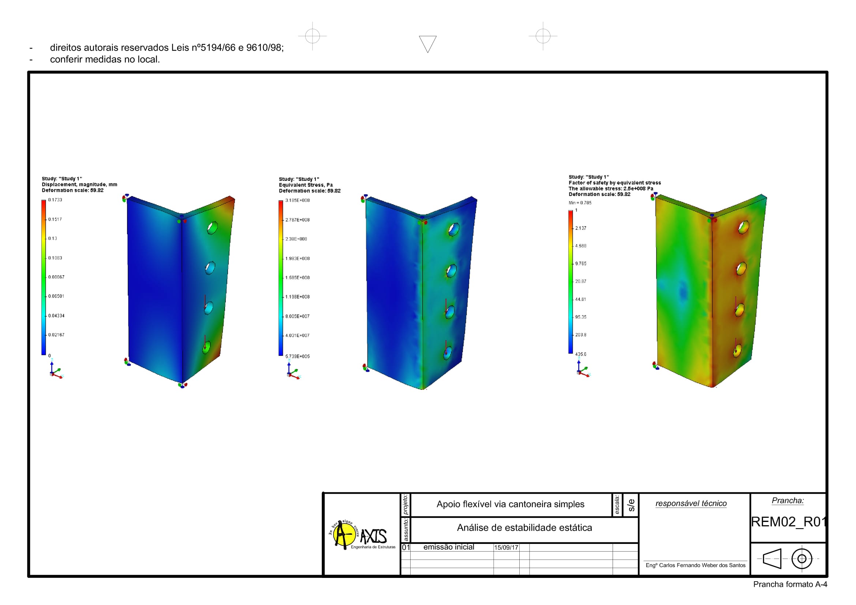Click the 's/e' scale cell
This screenshot has width=856, height=605.
tap(631, 505)
